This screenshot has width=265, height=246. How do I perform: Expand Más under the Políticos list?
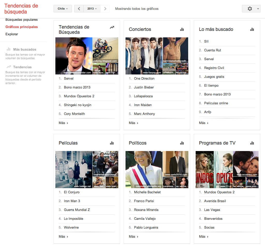tap(133, 236)
